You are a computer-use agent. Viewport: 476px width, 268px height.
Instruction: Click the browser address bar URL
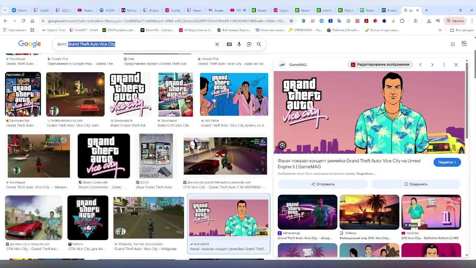pyautogui.click(x=167, y=21)
